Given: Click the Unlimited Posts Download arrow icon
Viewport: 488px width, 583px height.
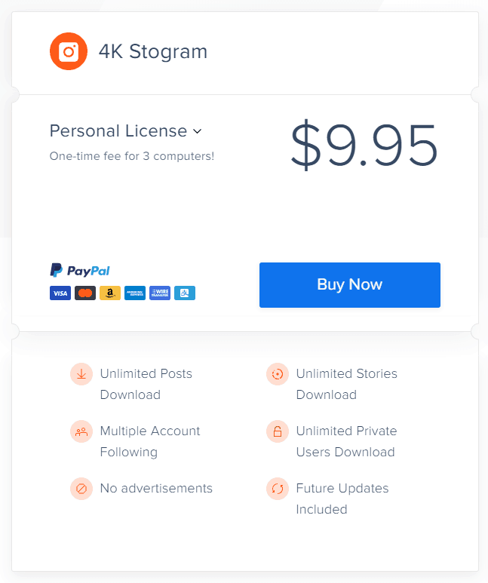Looking at the screenshot, I should pos(81,374).
